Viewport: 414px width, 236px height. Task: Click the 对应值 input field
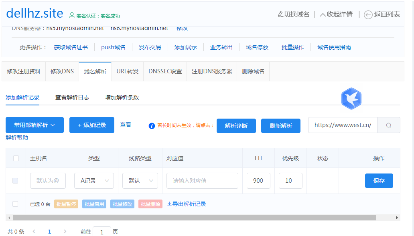202,181
